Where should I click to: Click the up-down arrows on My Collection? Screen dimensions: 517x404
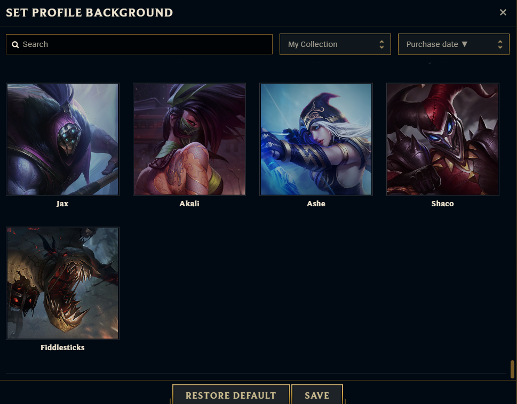381,44
